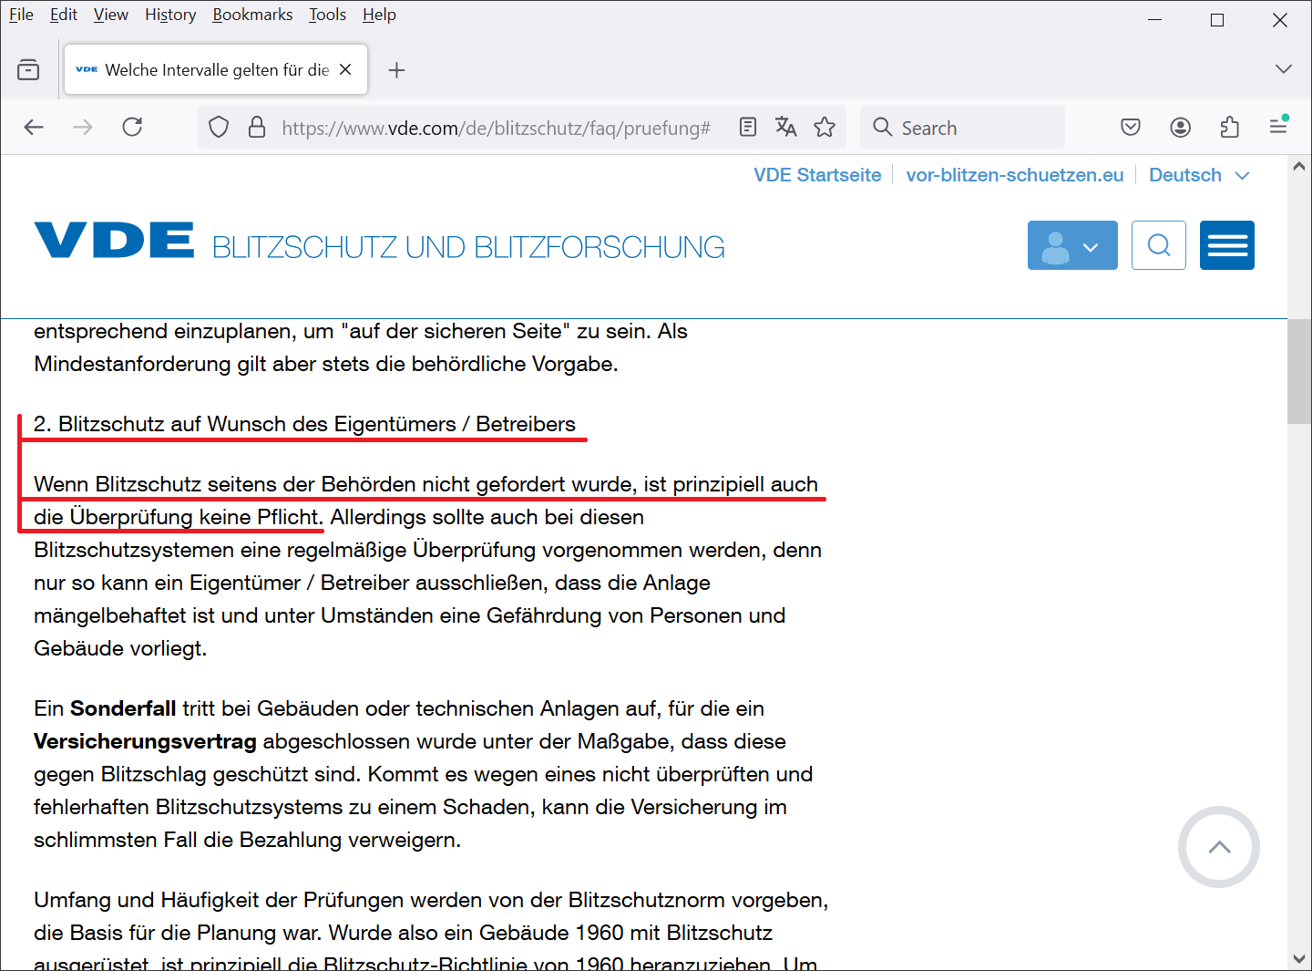The image size is (1312, 971).
Task: Click the scroll-to-top circular button
Action: 1218,847
